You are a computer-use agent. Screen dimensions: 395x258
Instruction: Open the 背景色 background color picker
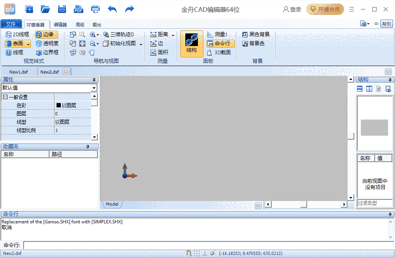tap(253, 43)
